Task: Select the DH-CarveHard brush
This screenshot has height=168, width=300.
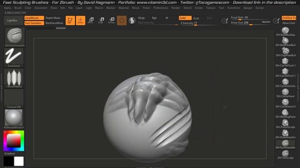Action: point(285,93)
